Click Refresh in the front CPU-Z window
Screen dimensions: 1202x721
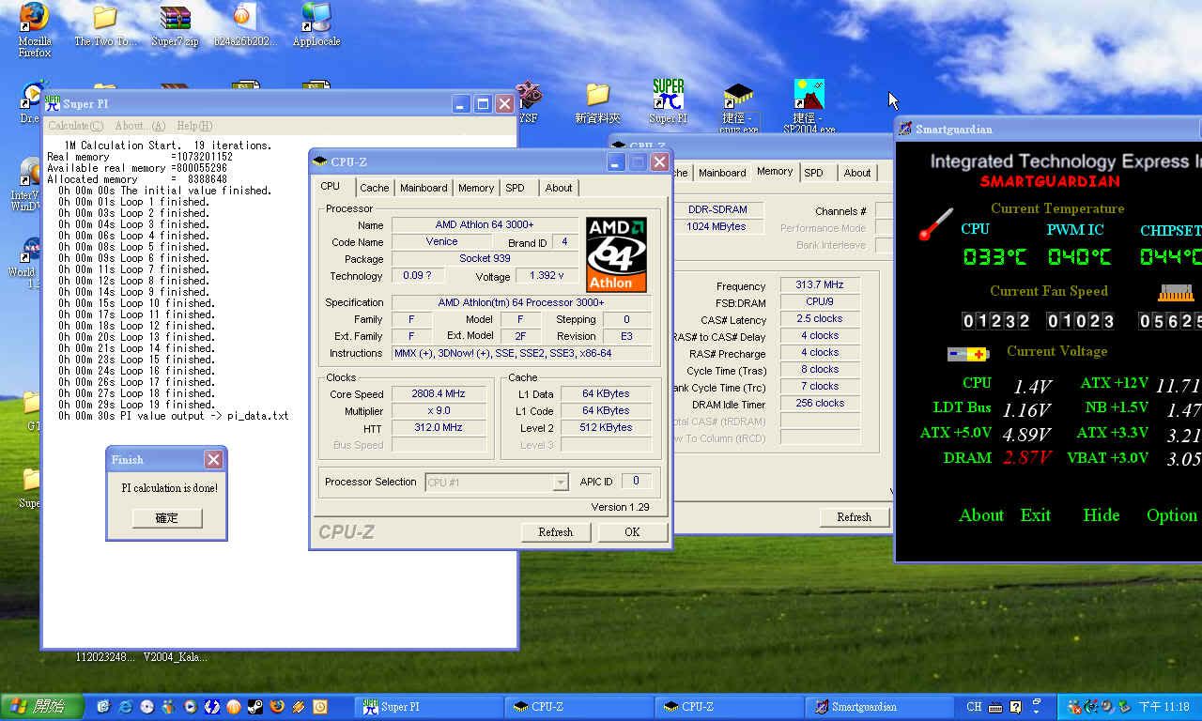click(555, 531)
